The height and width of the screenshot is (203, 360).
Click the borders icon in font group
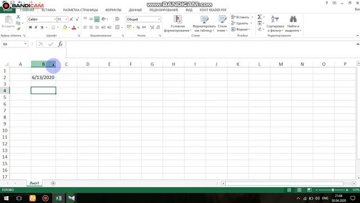[x=53, y=28]
